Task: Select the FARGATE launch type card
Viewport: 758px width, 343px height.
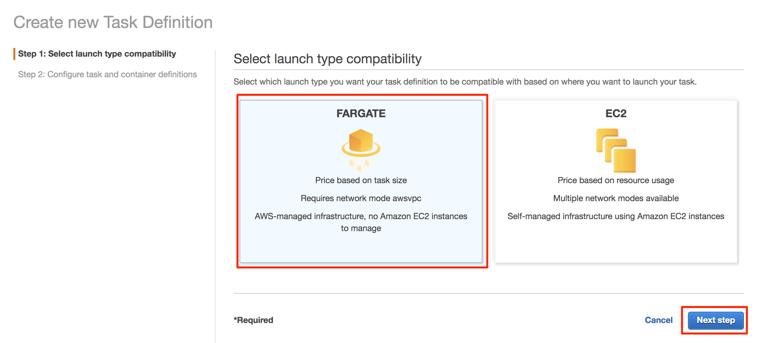Action: (361, 181)
